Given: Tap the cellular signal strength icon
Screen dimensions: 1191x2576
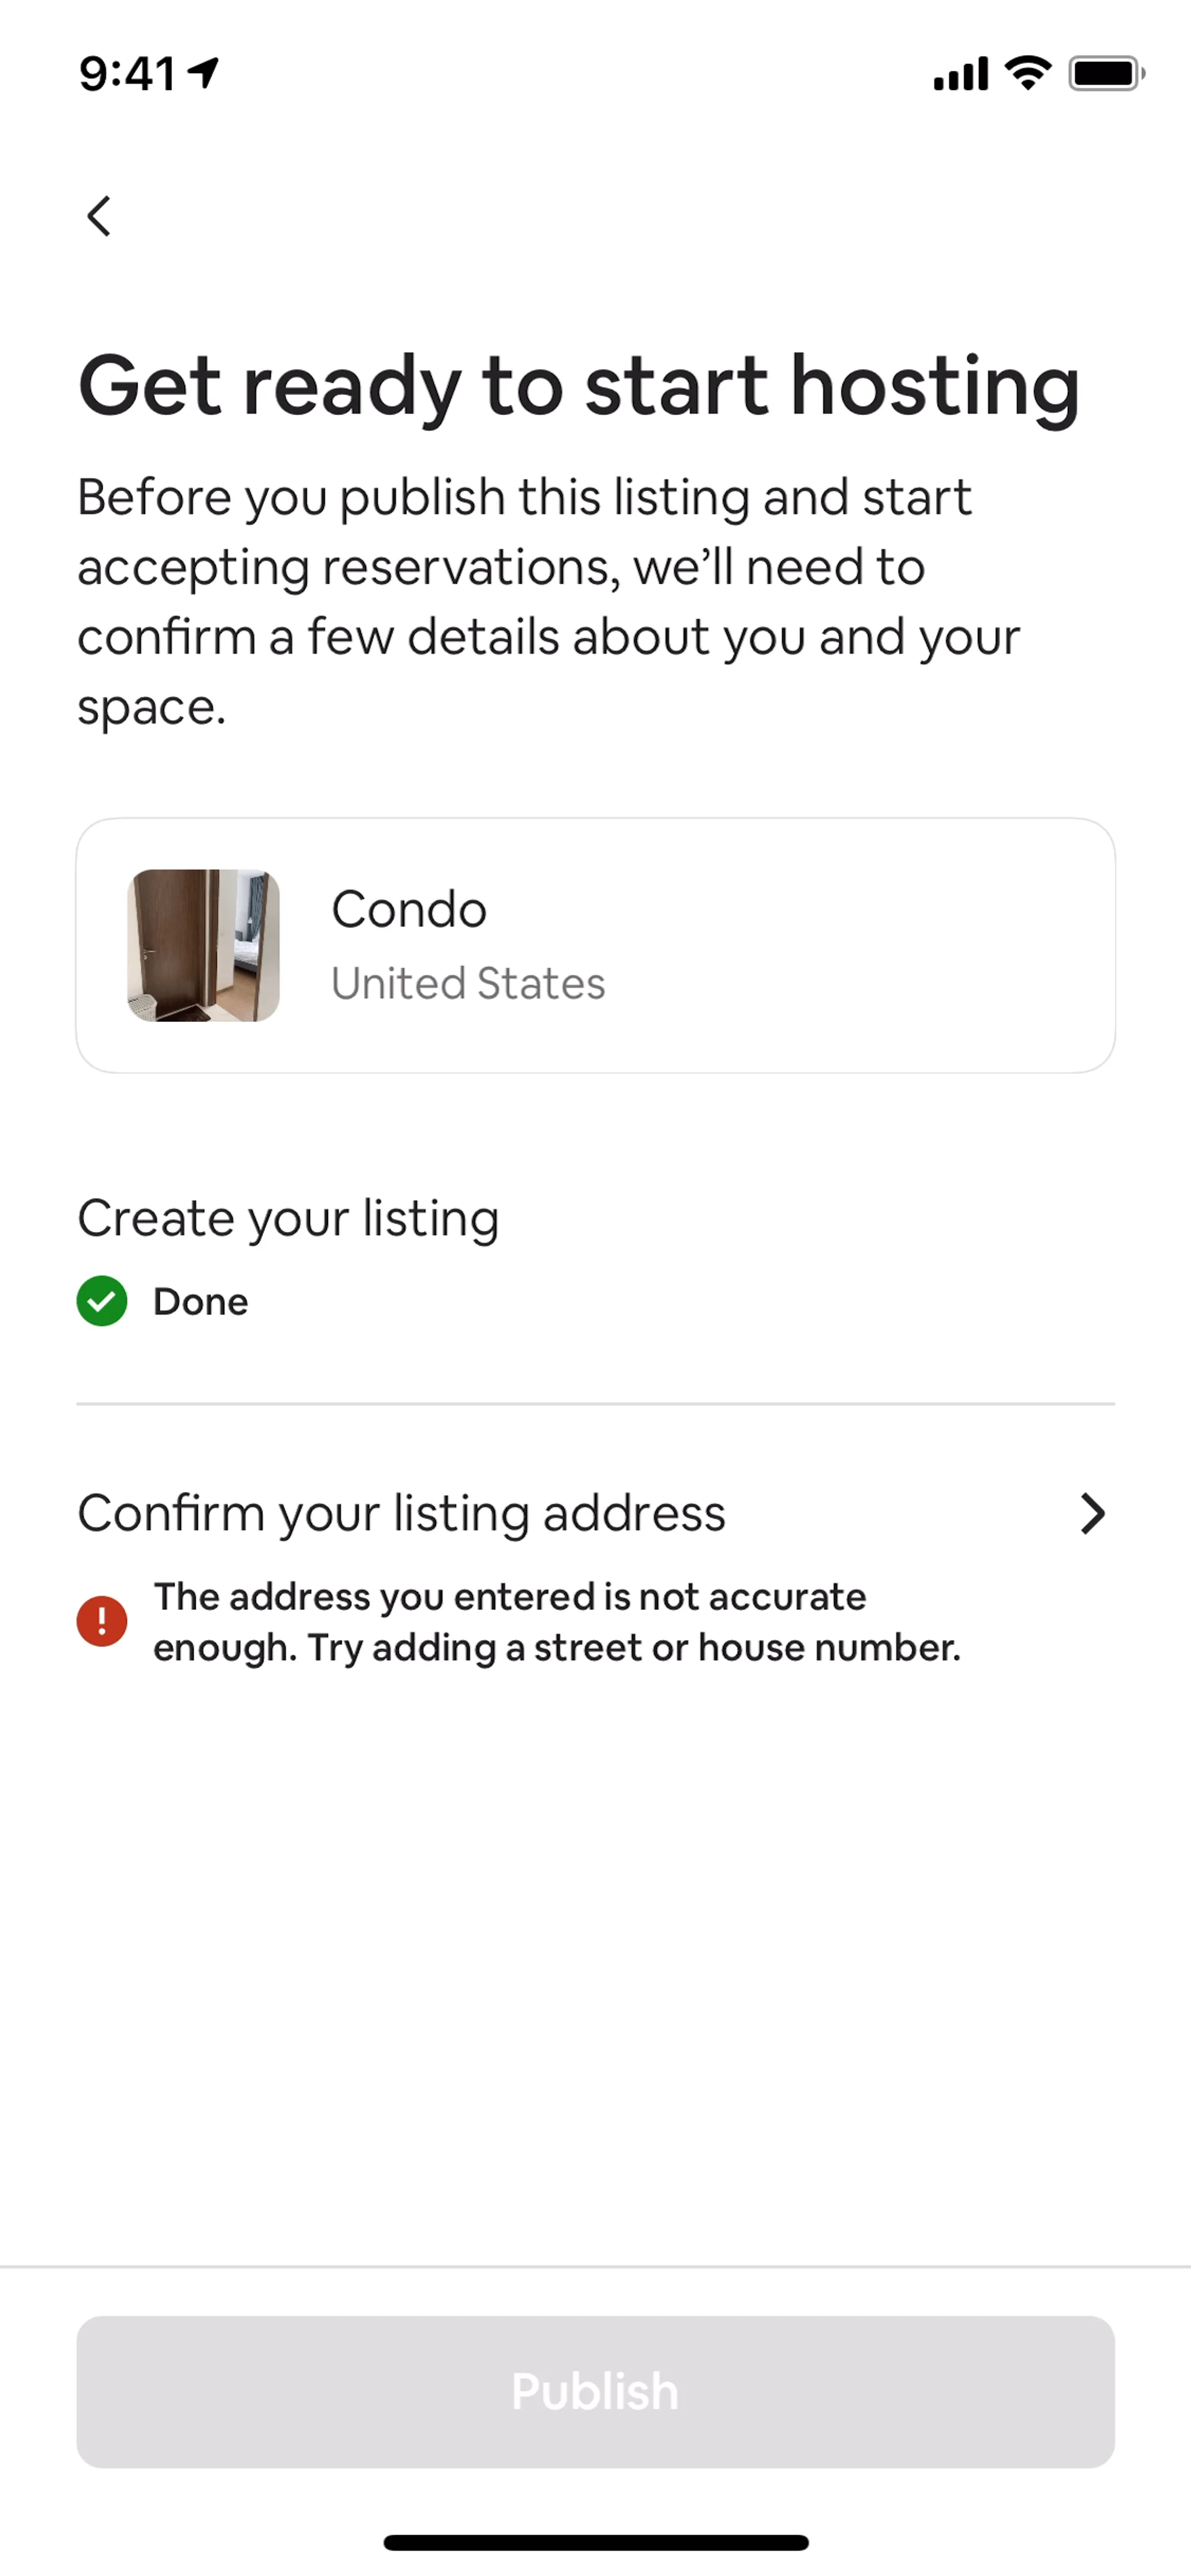Looking at the screenshot, I should pyautogui.click(x=960, y=74).
